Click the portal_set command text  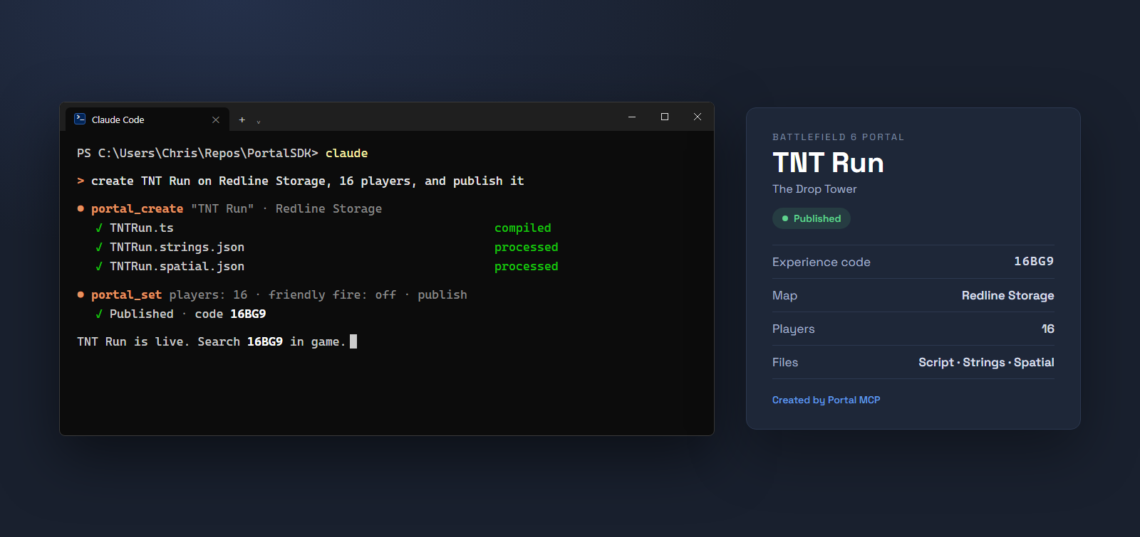point(126,294)
